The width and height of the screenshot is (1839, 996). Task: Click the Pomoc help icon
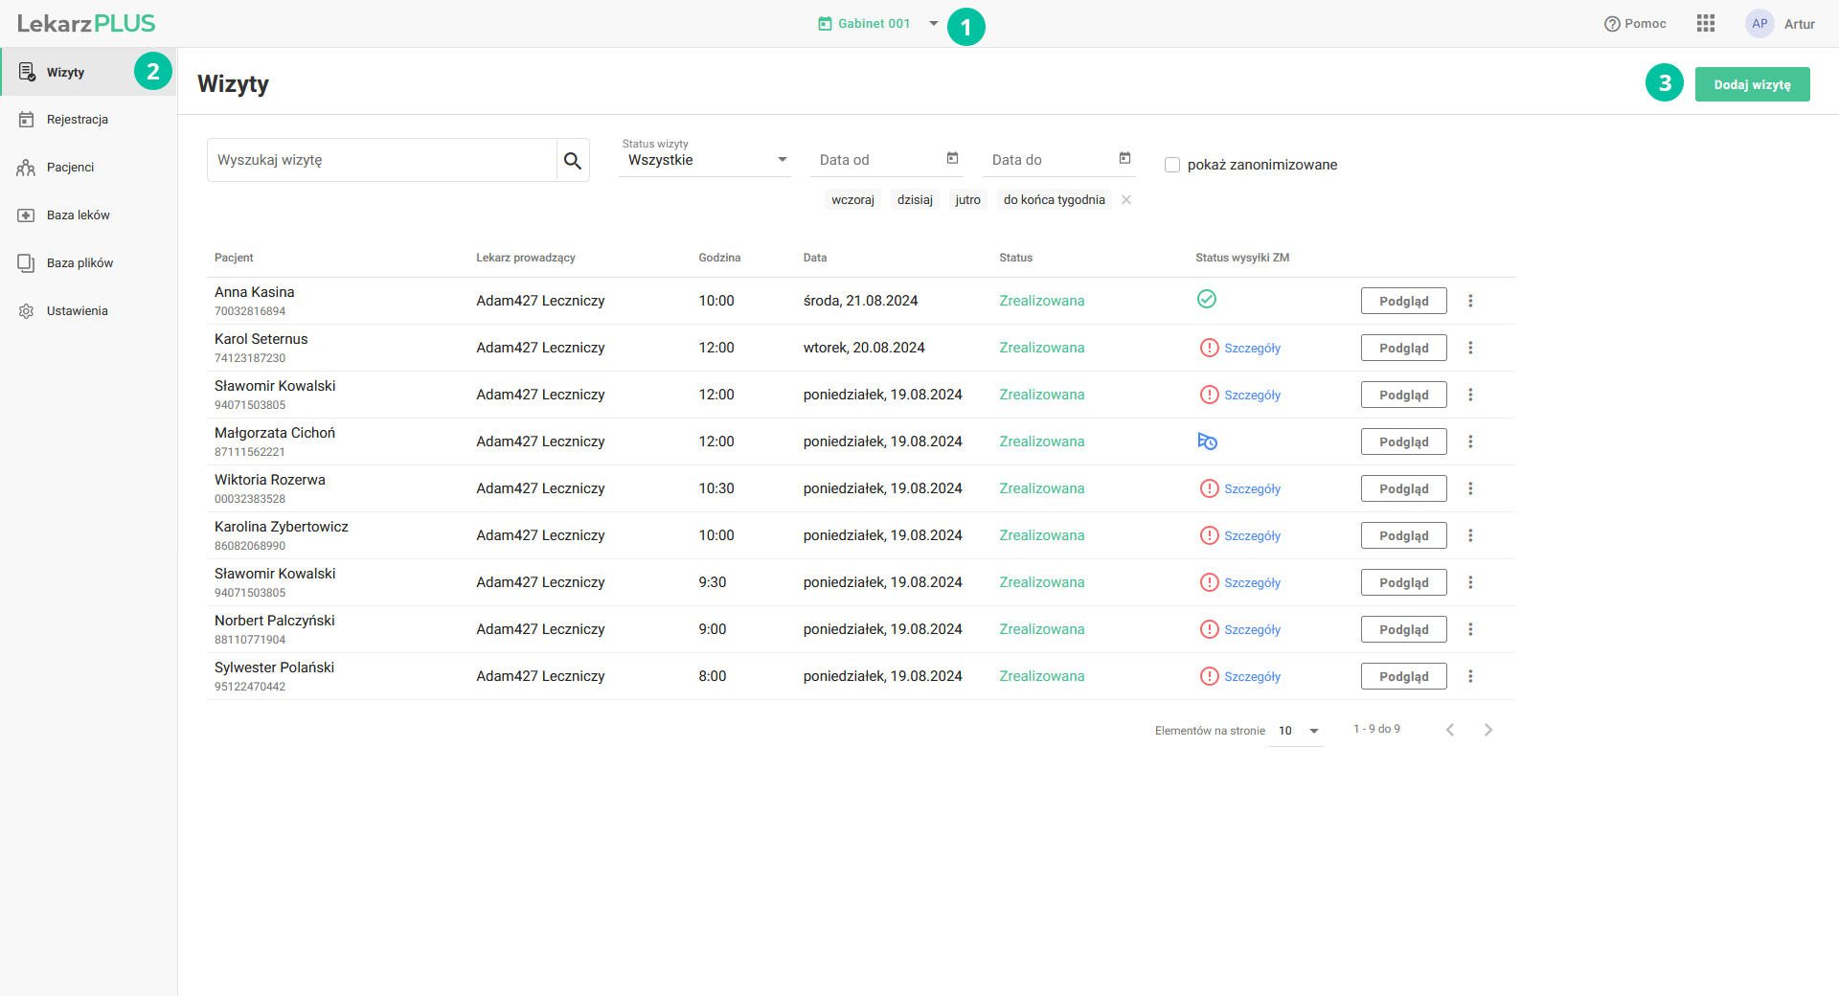(x=1612, y=24)
